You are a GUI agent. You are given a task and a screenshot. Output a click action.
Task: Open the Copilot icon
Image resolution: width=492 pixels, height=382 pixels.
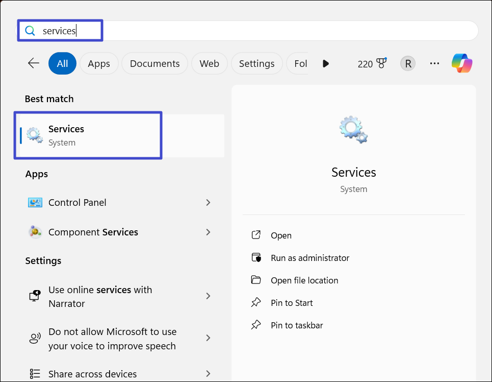point(462,63)
